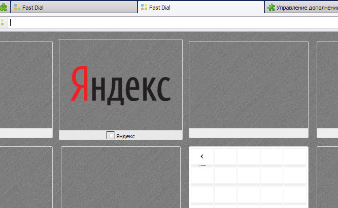Image resolution: width=338 pixels, height=208 pixels.
Task: Click the green puzzle pinned tab icon
Action: pyautogui.click(x=4, y=7)
